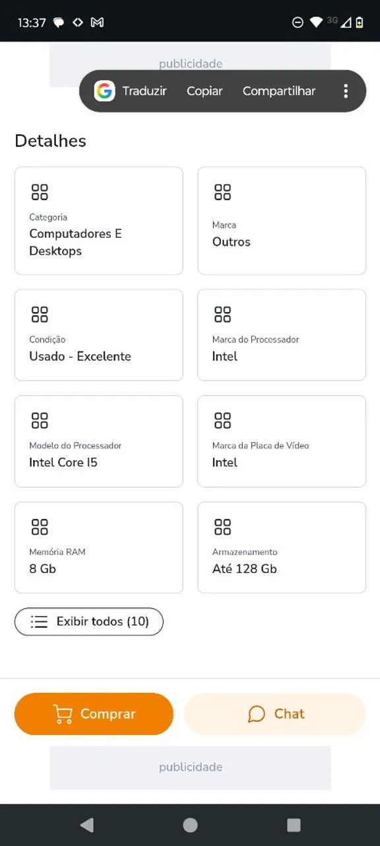
Task: Tap the speech bubble icon on Chat
Action: [x=256, y=714]
